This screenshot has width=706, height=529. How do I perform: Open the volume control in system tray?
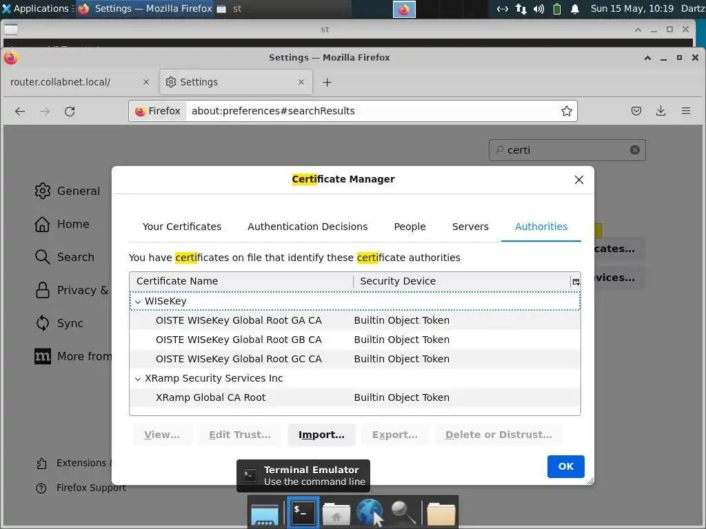tap(538, 9)
